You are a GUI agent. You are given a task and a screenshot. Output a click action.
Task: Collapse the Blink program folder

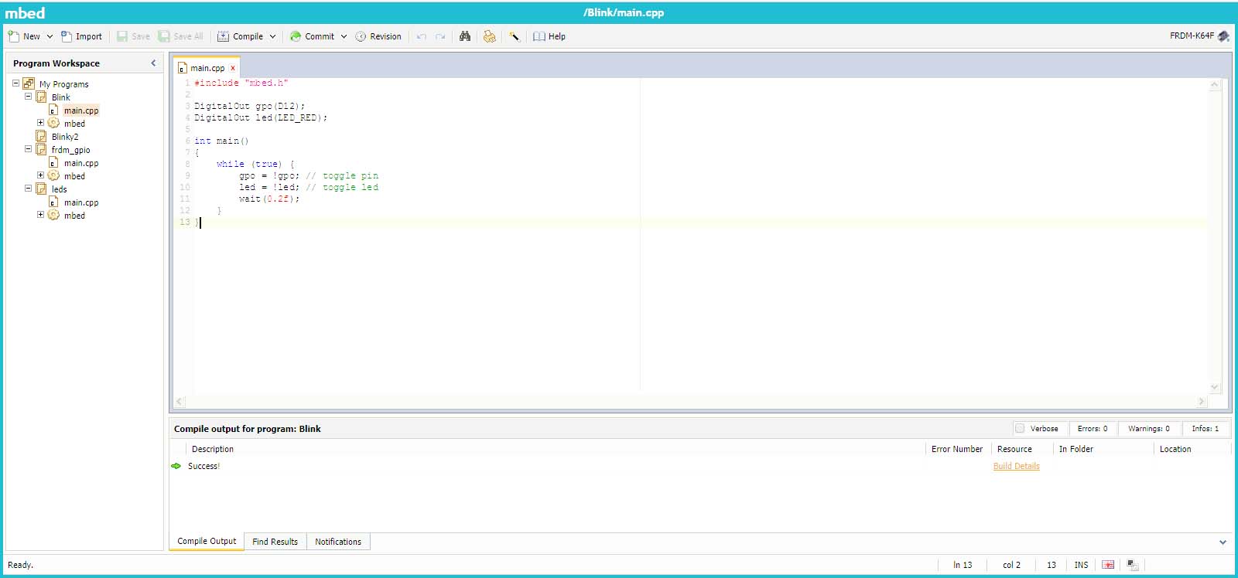coord(28,97)
